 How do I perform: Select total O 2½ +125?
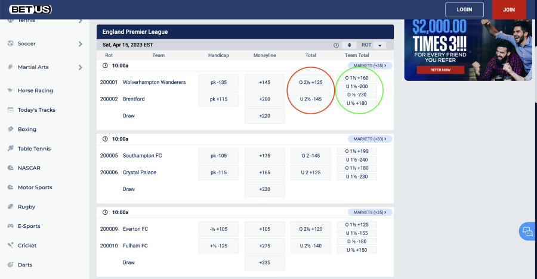click(311, 82)
